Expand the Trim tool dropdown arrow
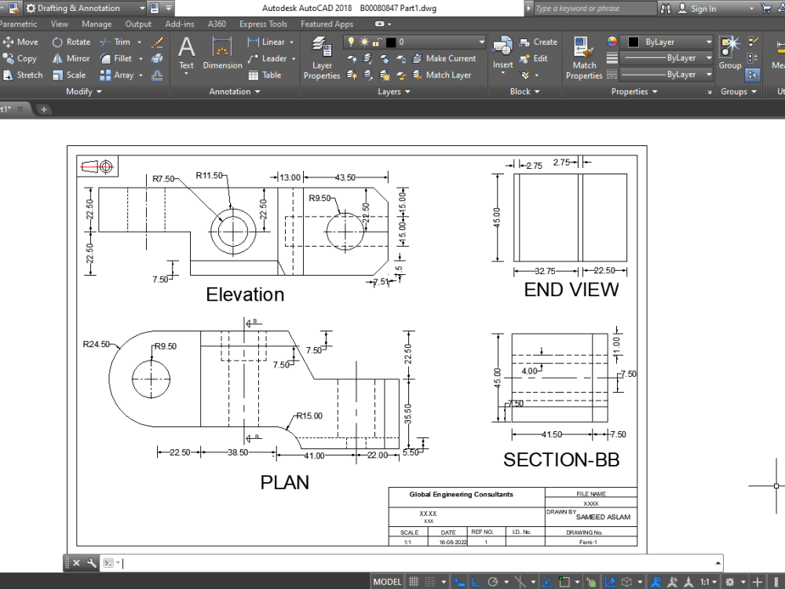Screen dimensions: 785x589 tap(139, 42)
